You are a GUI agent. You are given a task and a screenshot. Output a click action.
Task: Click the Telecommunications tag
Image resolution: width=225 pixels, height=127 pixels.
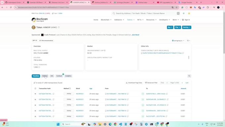pos(46,40)
